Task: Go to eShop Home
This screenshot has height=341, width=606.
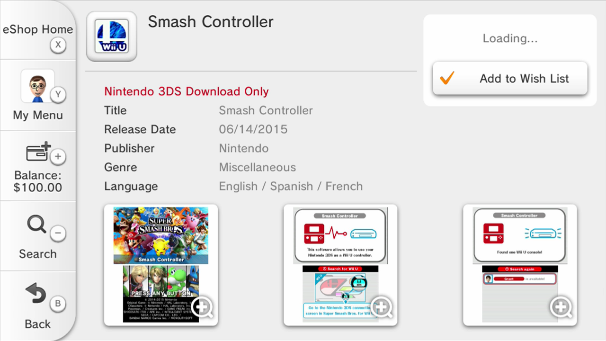Action: pos(38,29)
